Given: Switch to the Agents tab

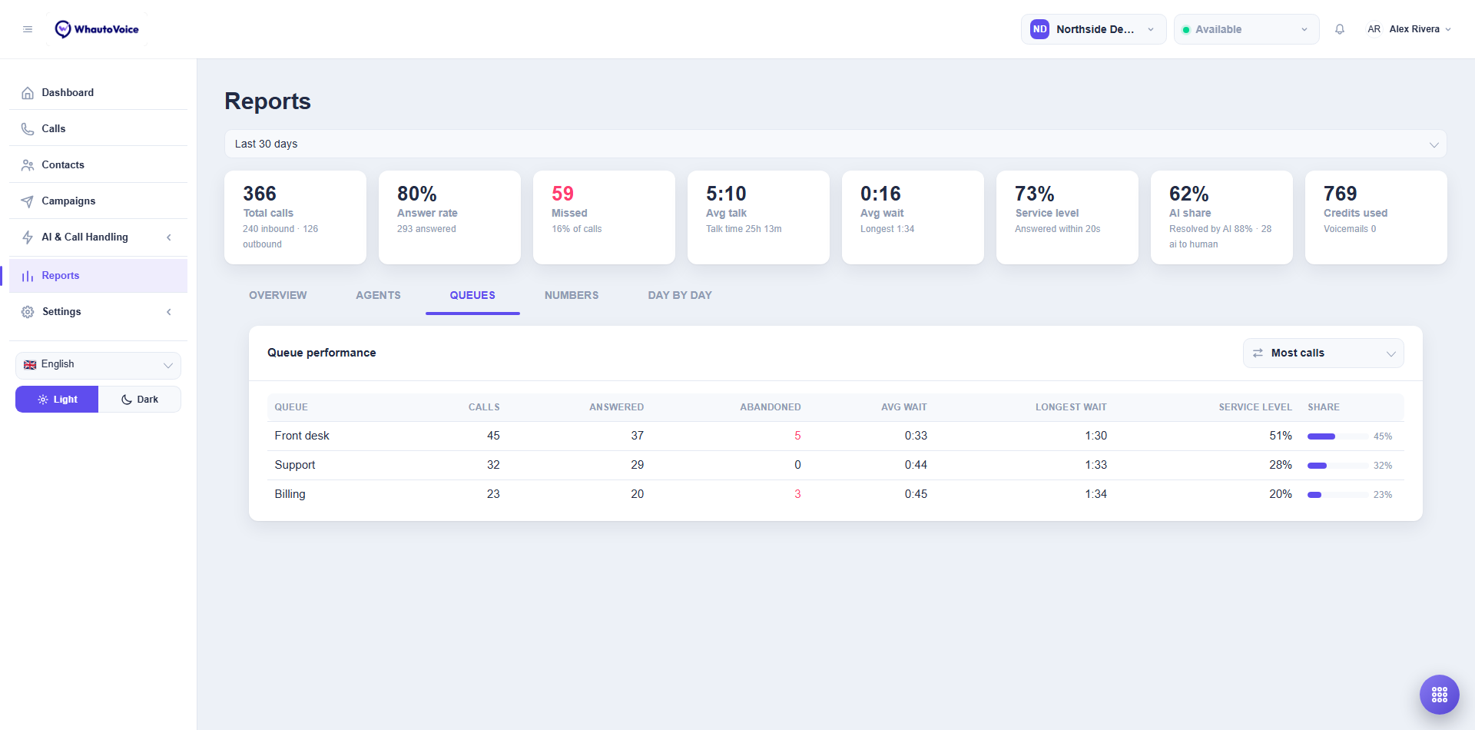Looking at the screenshot, I should [x=378, y=296].
